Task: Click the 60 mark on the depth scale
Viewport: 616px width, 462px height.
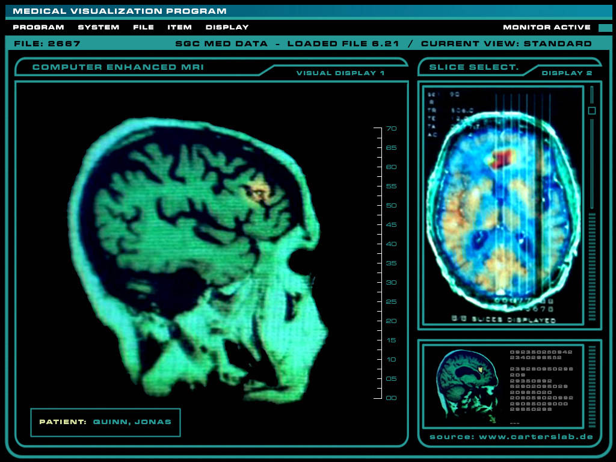Action: coord(391,167)
